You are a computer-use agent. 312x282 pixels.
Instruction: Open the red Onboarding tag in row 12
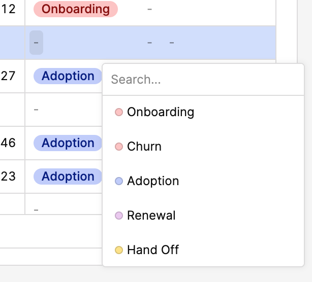click(x=76, y=9)
